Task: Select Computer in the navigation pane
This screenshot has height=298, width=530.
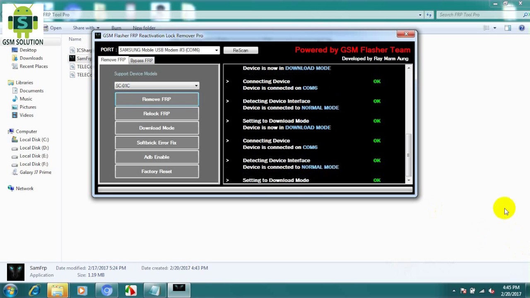Action: [26, 132]
